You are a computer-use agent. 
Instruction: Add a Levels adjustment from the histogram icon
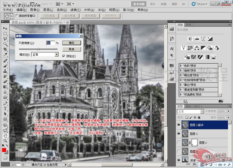[x=197, y=39]
